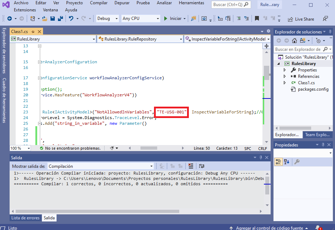Click the Buscar (Ctrl+Q) search box
The image size is (335, 230).
[231, 5]
